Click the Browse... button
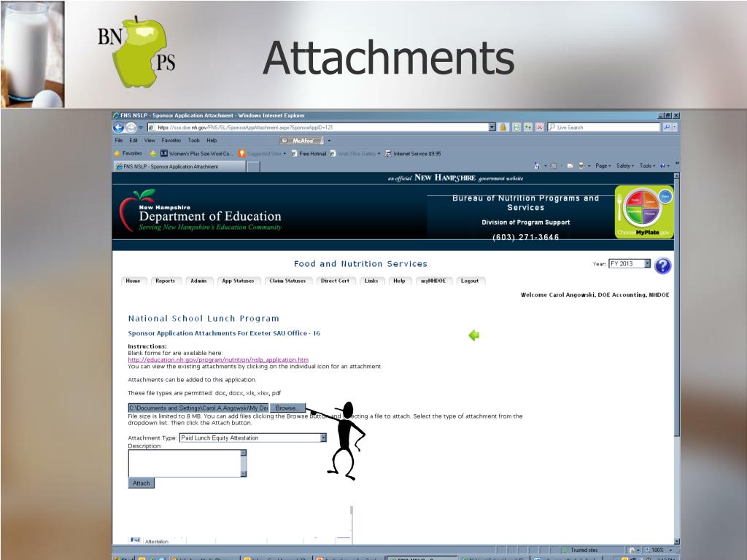Screen dimensions: 747x560 point(287,408)
